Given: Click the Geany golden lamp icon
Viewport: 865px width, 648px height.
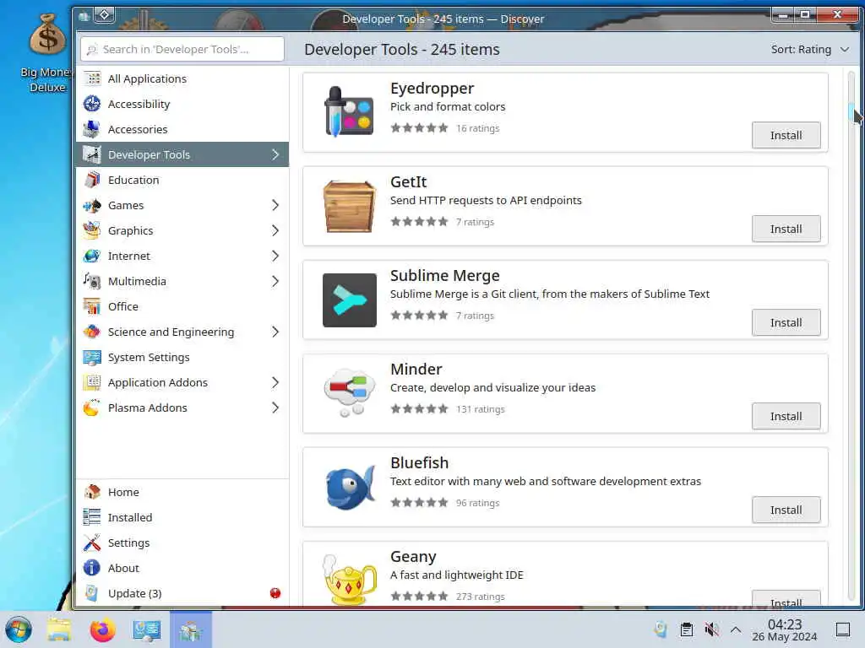Looking at the screenshot, I should click(x=349, y=580).
